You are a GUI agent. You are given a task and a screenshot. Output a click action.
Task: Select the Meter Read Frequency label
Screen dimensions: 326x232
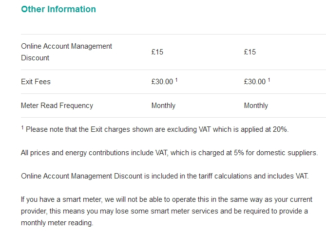coord(57,106)
